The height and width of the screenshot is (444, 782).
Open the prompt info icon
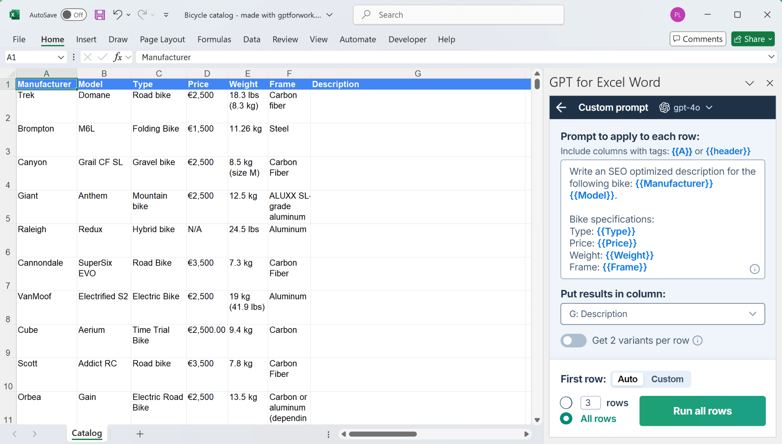754,269
